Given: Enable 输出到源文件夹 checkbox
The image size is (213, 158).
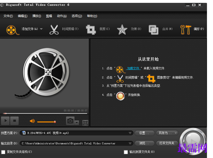Looking at the screenshot, I should (126, 152).
